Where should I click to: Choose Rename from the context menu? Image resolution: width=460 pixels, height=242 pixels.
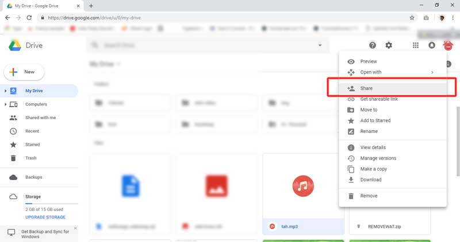point(393,131)
